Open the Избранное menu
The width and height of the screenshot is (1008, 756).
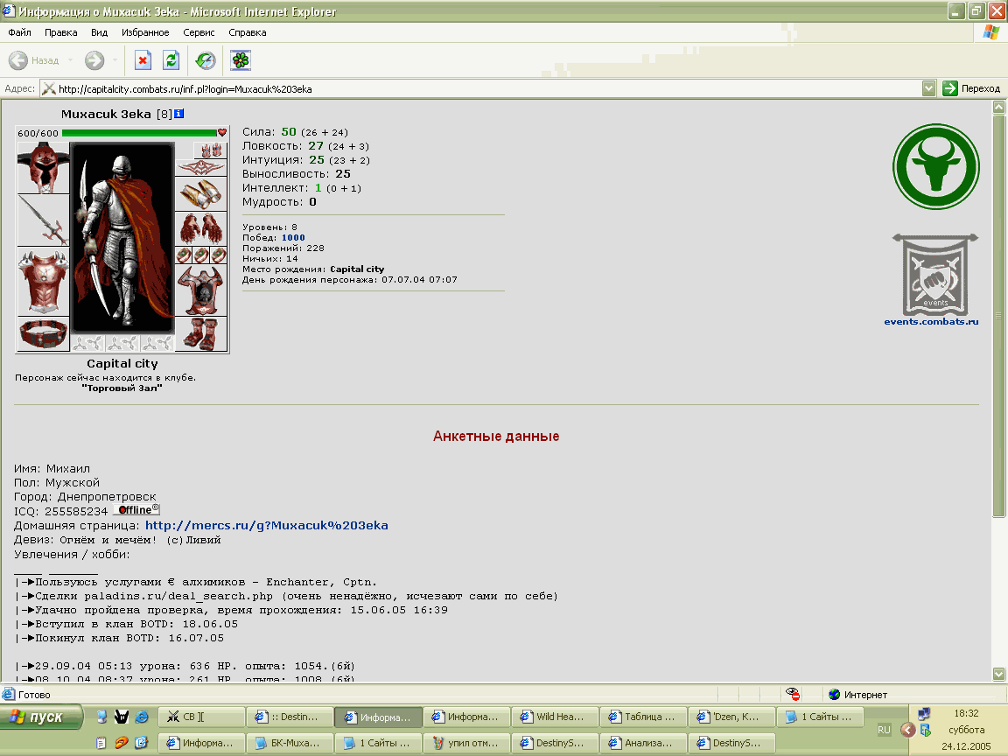pos(145,32)
